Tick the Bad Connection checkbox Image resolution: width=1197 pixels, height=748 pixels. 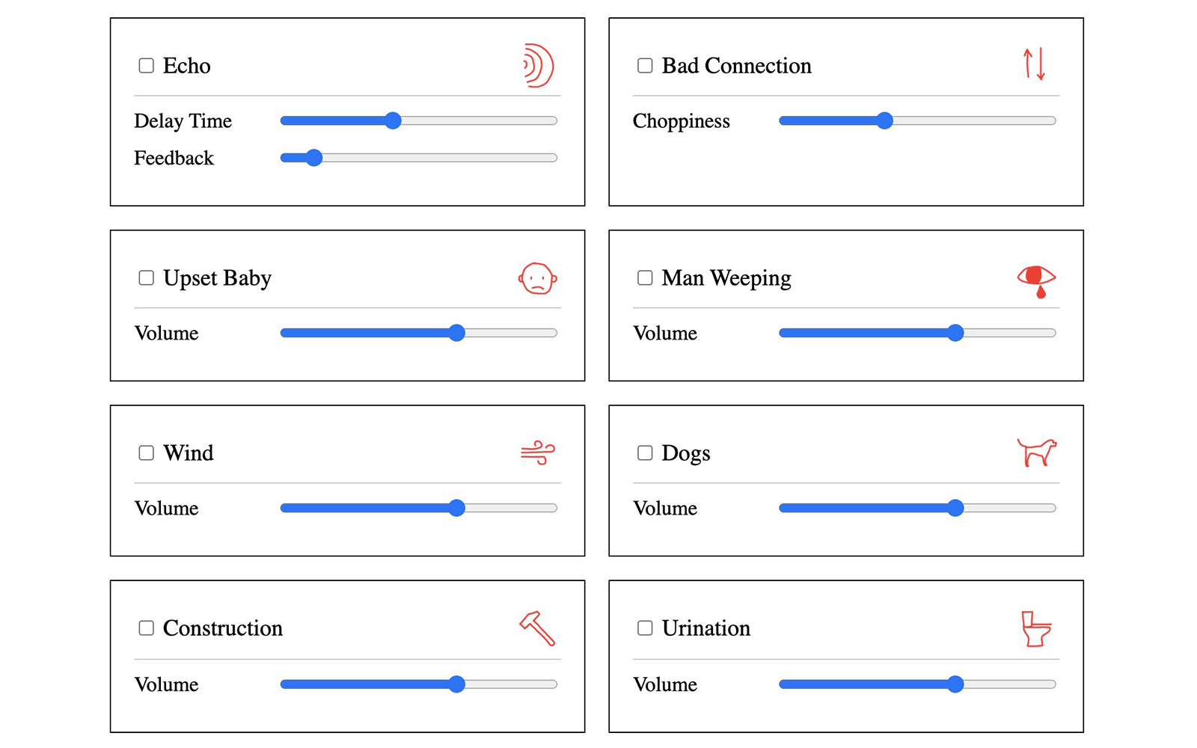pyautogui.click(x=645, y=66)
